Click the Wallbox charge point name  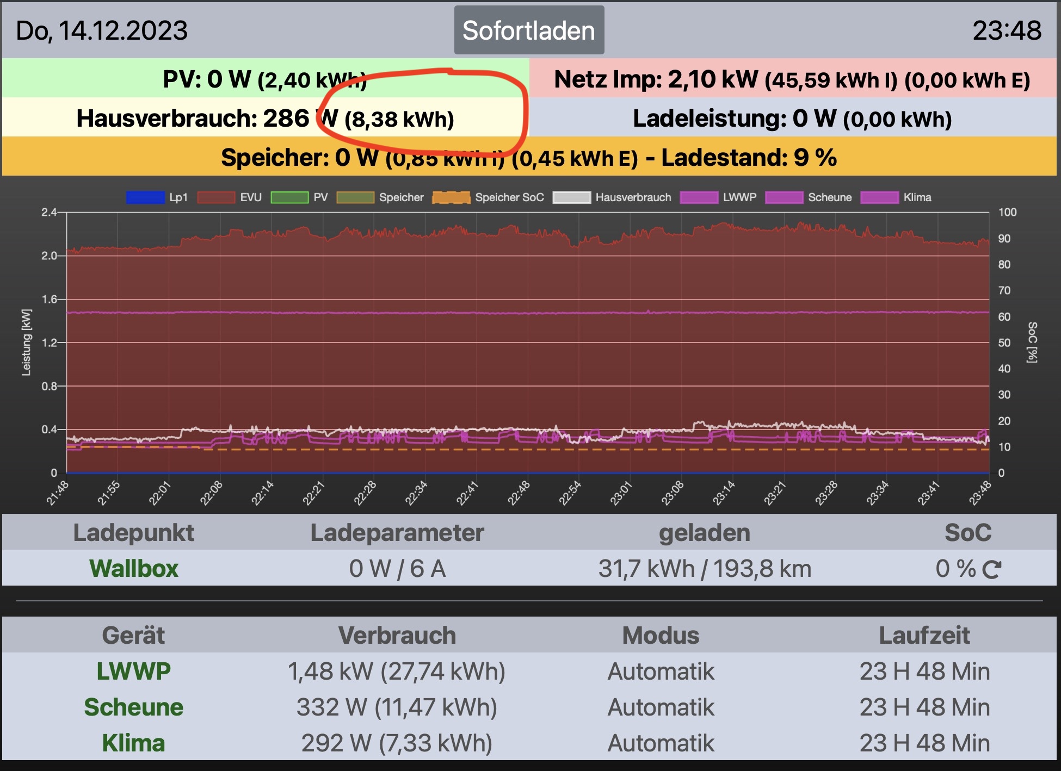point(134,569)
